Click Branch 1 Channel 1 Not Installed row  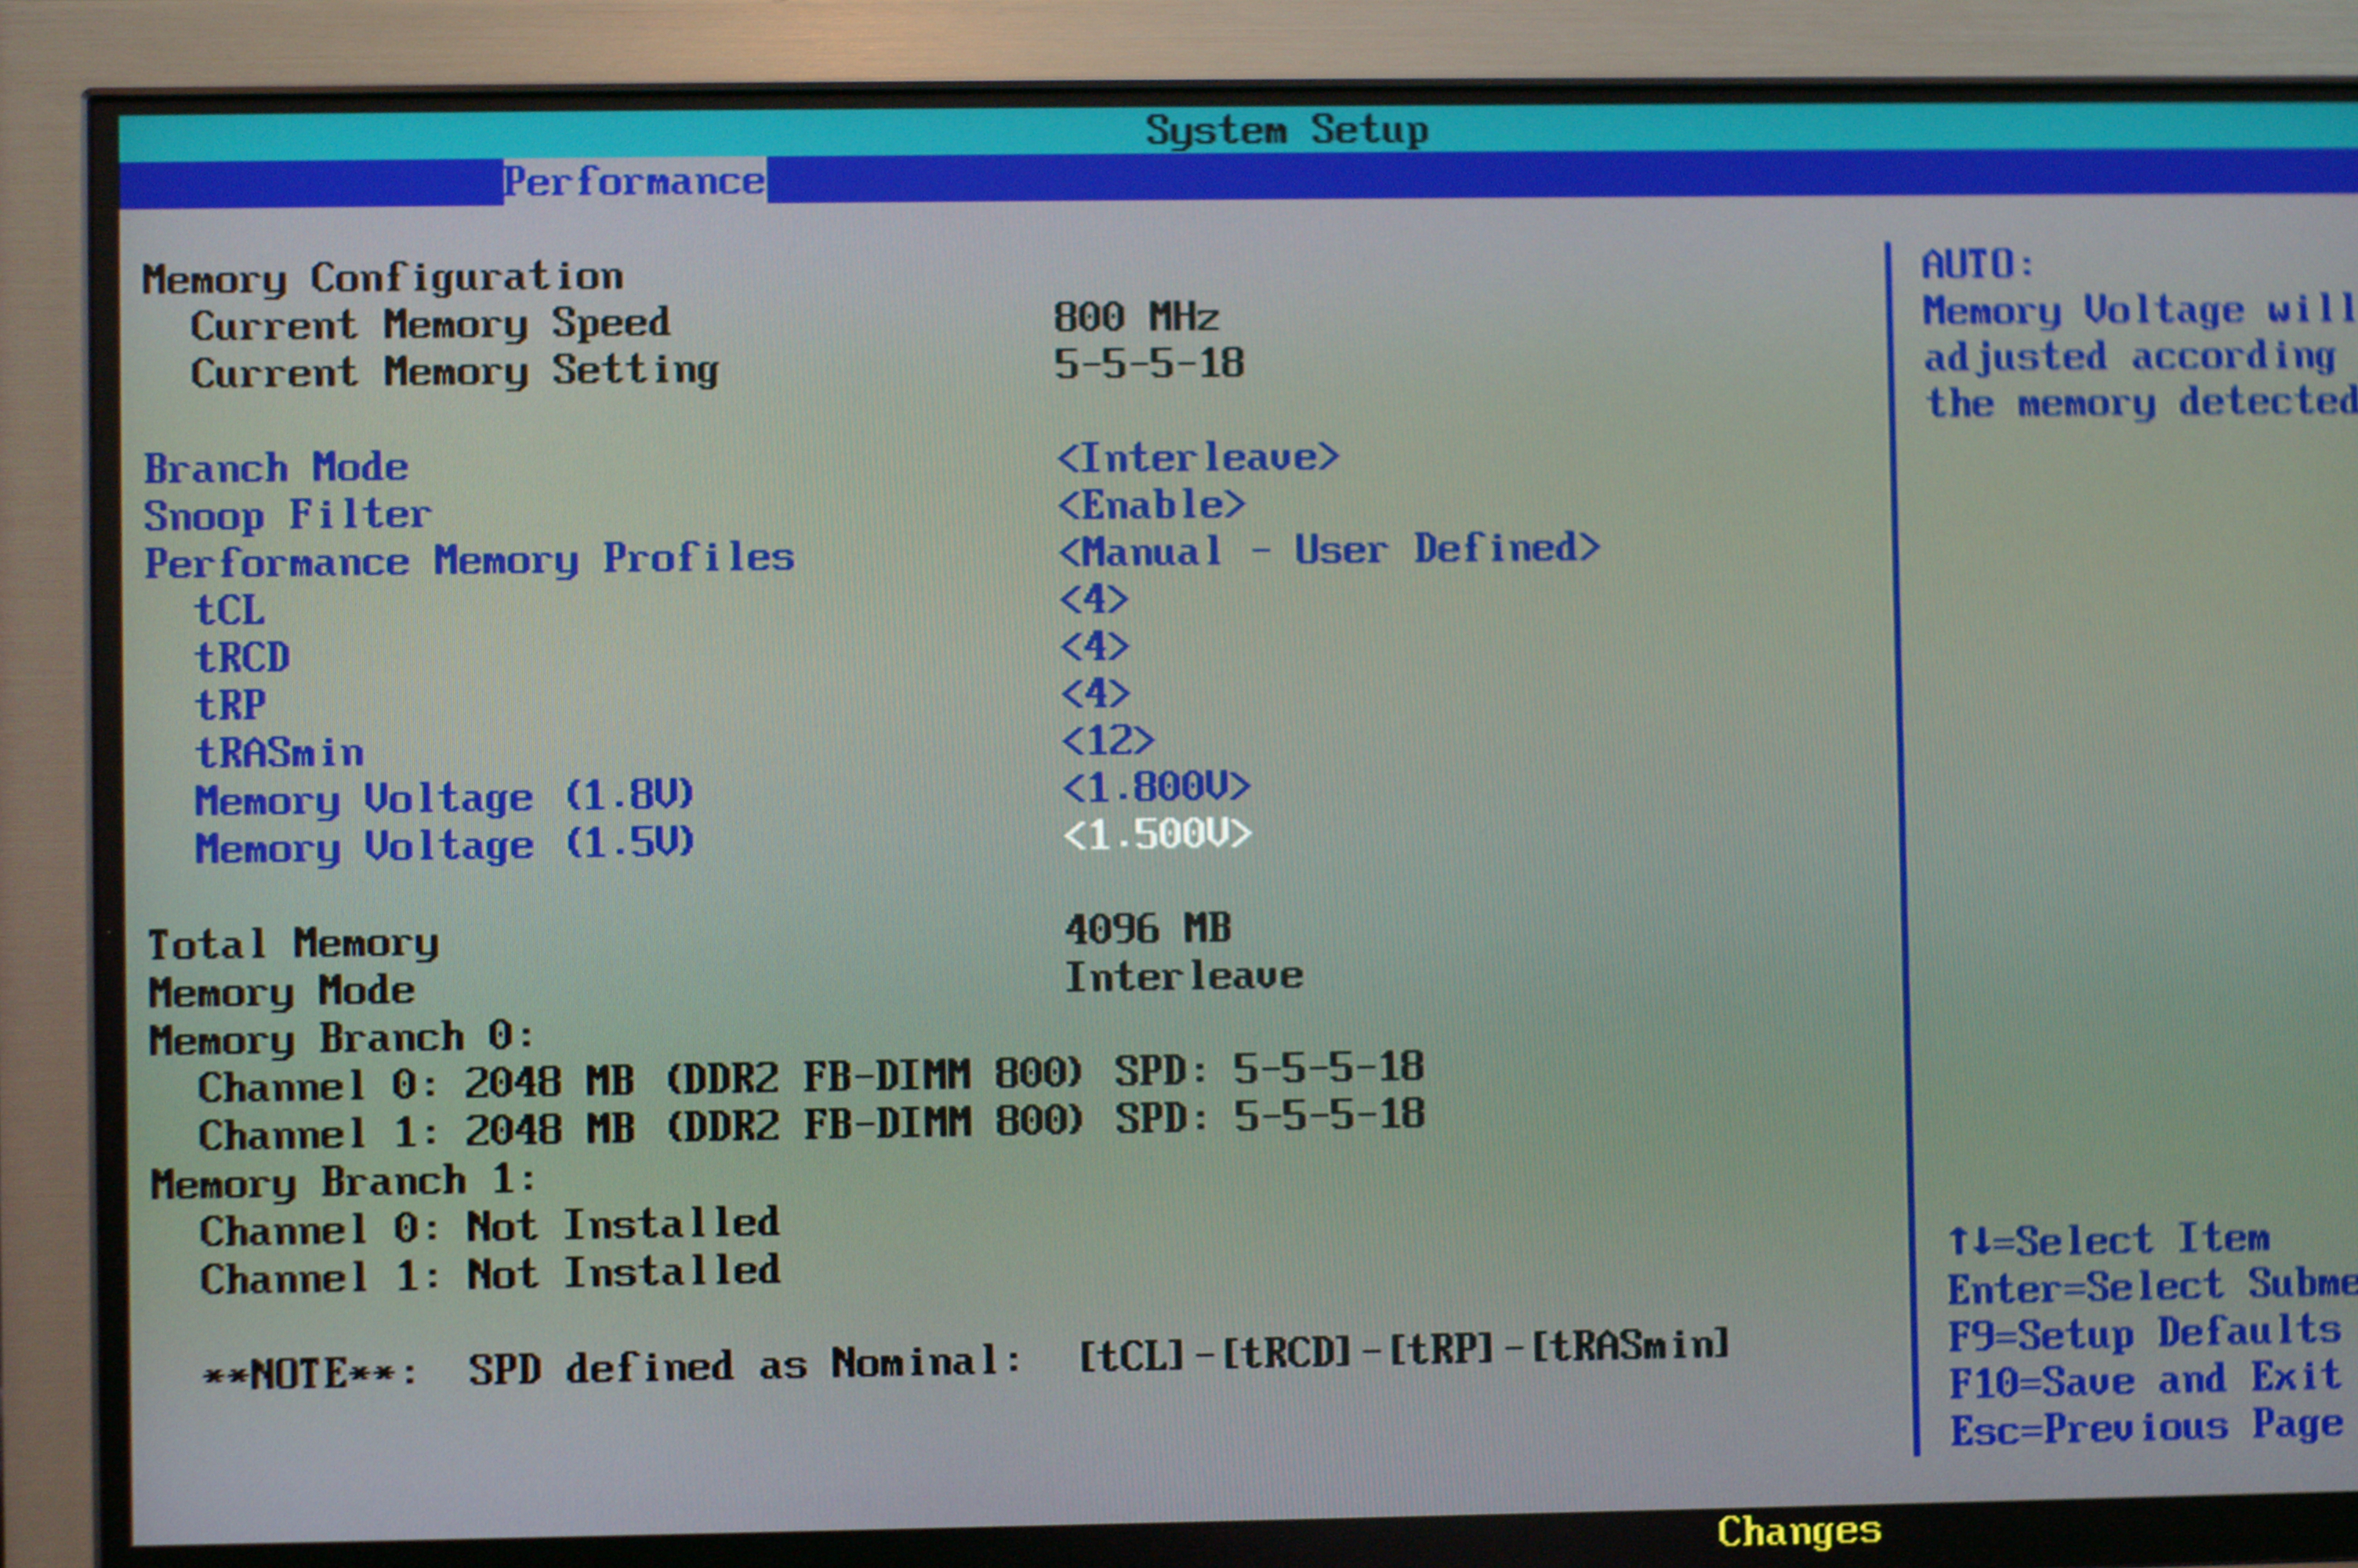coord(490,1275)
